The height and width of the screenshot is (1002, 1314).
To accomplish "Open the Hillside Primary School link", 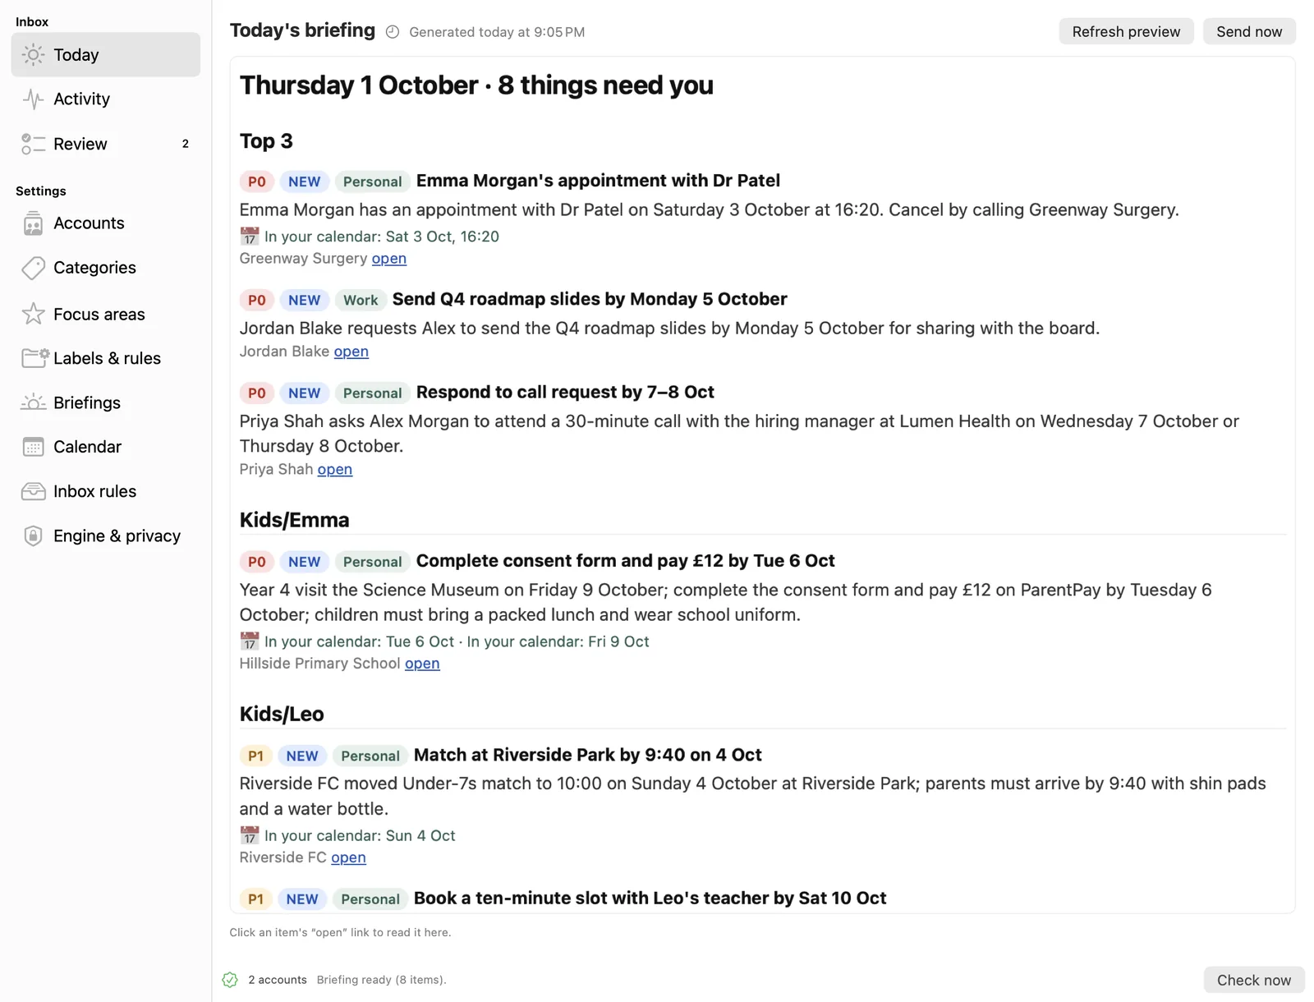I will click(x=422, y=664).
